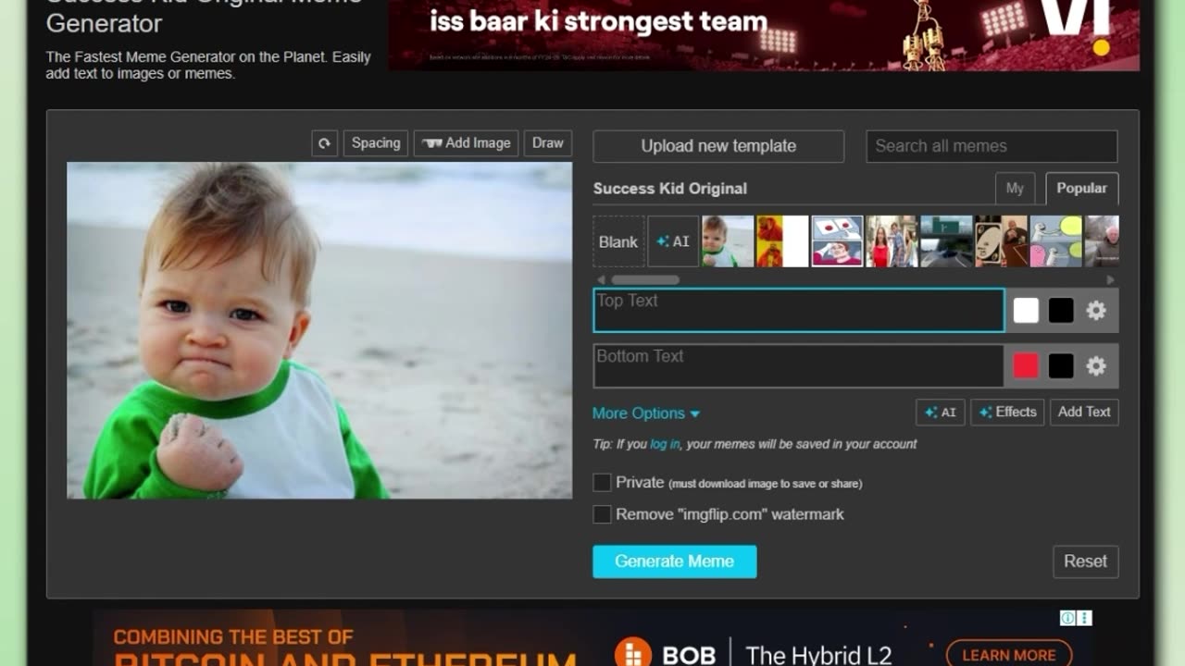Activate the Draw tool
This screenshot has height=666, width=1185.
(x=548, y=143)
